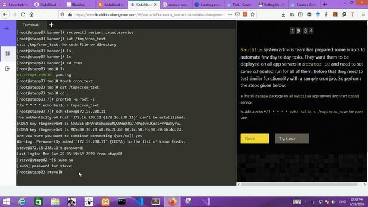368x207 pixels.
Task: Click the terminal prompt '[root@stapp02 steve]#'
Action: click(x=40, y=172)
